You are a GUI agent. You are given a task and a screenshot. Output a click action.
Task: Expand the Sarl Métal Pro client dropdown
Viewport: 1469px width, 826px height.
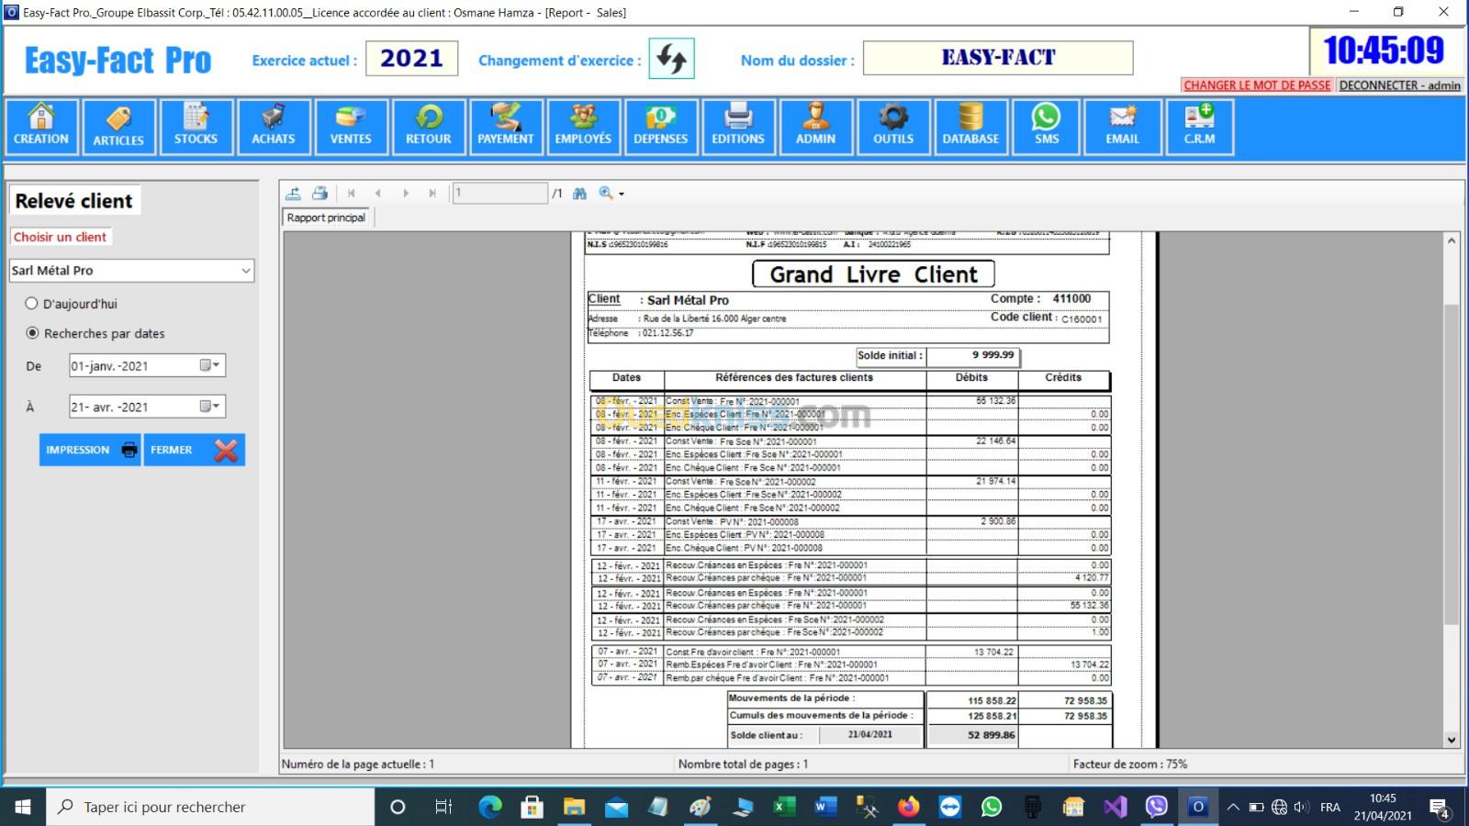(x=245, y=271)
